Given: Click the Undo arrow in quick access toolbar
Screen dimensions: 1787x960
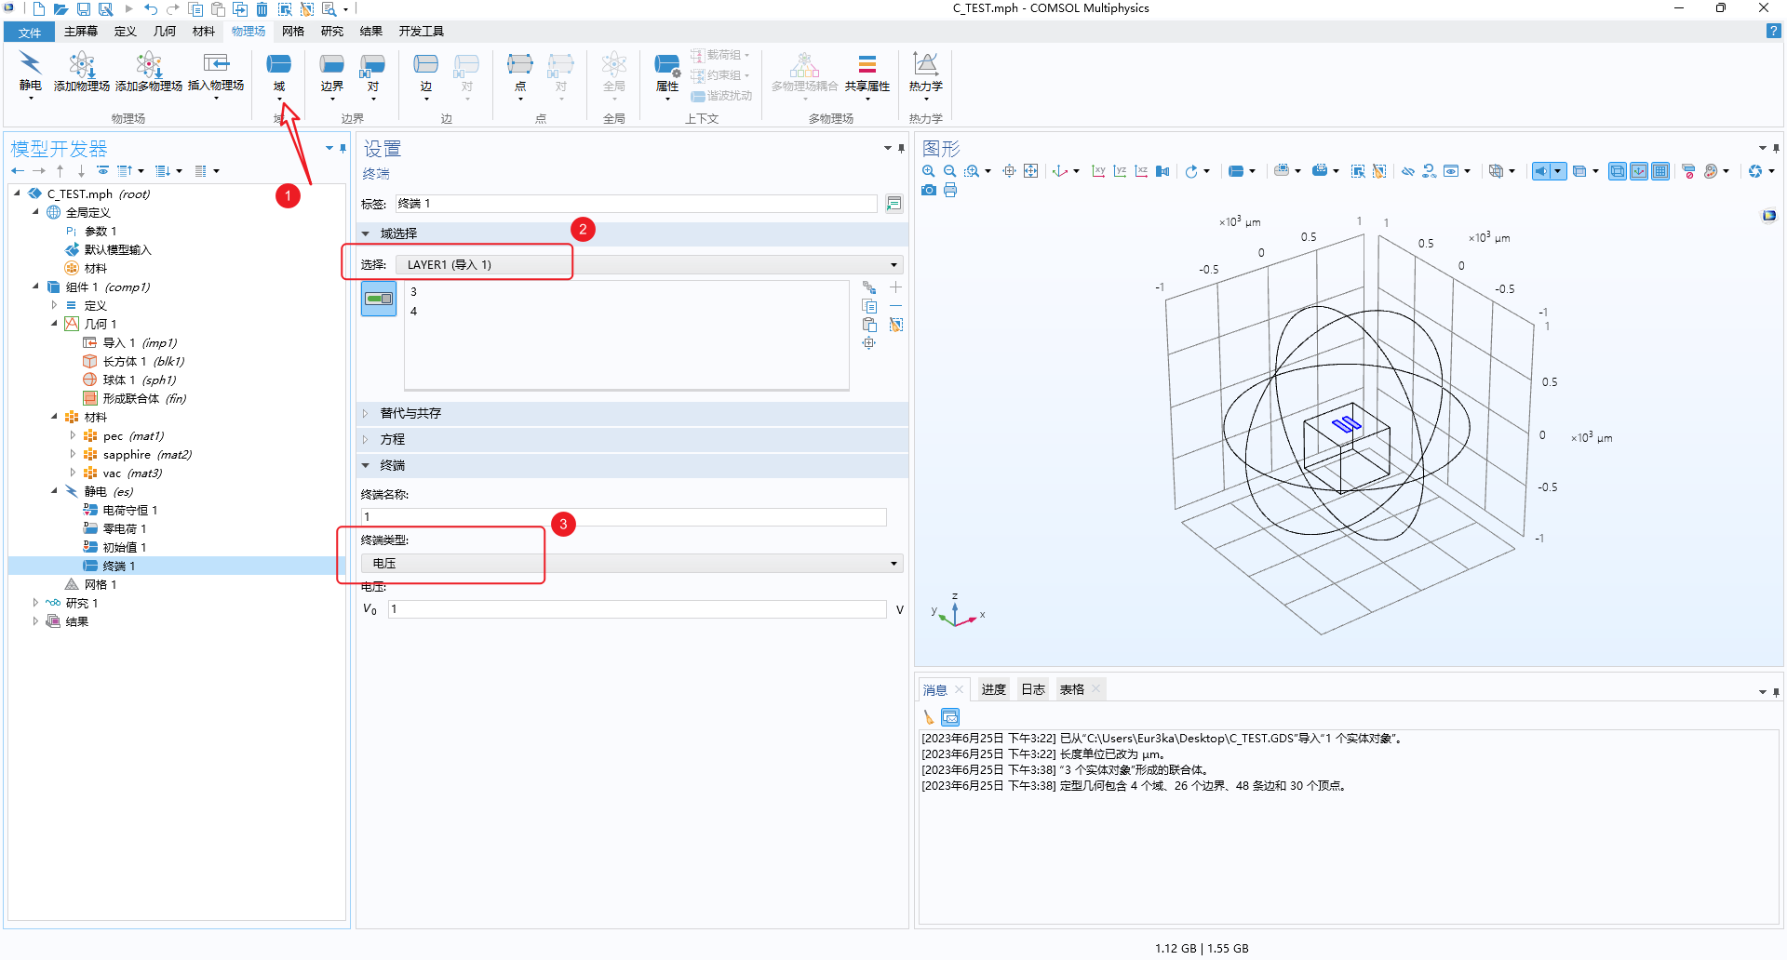Looking at the screenshot, I should pos(151,9).
